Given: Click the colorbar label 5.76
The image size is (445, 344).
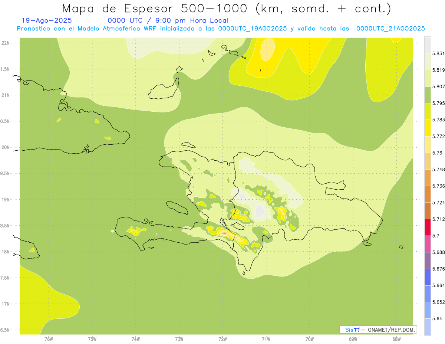Looking at the screenshot, I should [437, 153].
